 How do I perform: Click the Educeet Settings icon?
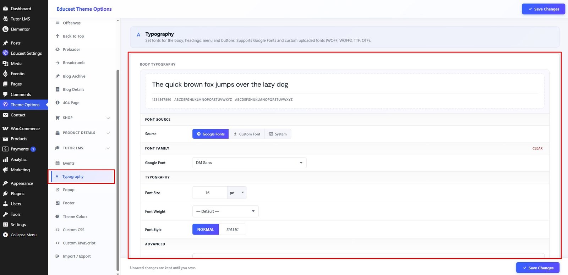point(5,53)
